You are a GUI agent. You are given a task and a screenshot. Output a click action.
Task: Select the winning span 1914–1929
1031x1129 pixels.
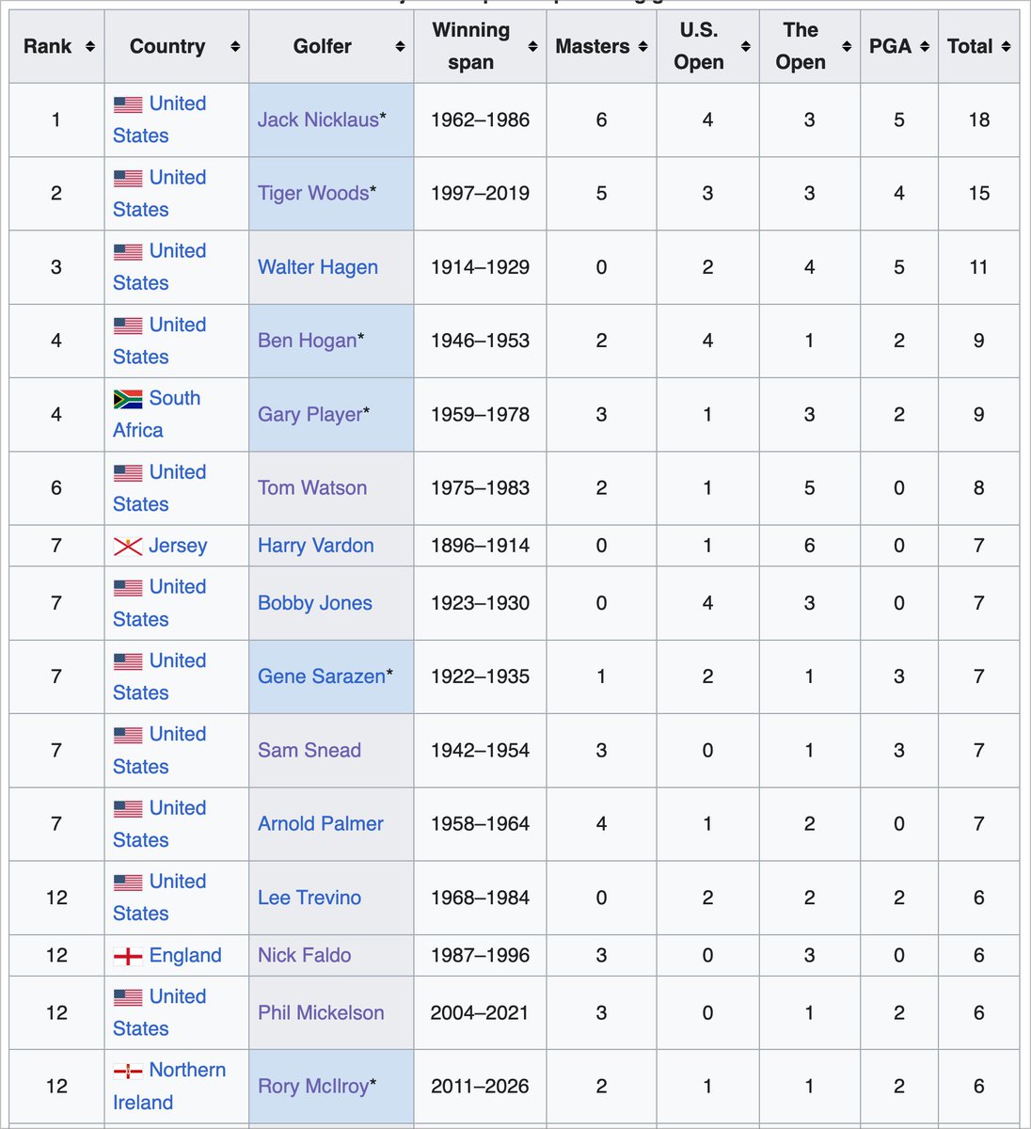tap(480, 267)
